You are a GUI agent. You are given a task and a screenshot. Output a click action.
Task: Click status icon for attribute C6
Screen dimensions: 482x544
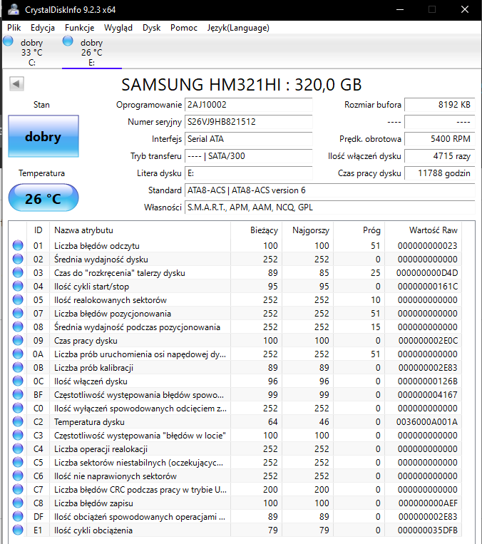[x=18, y=476]
